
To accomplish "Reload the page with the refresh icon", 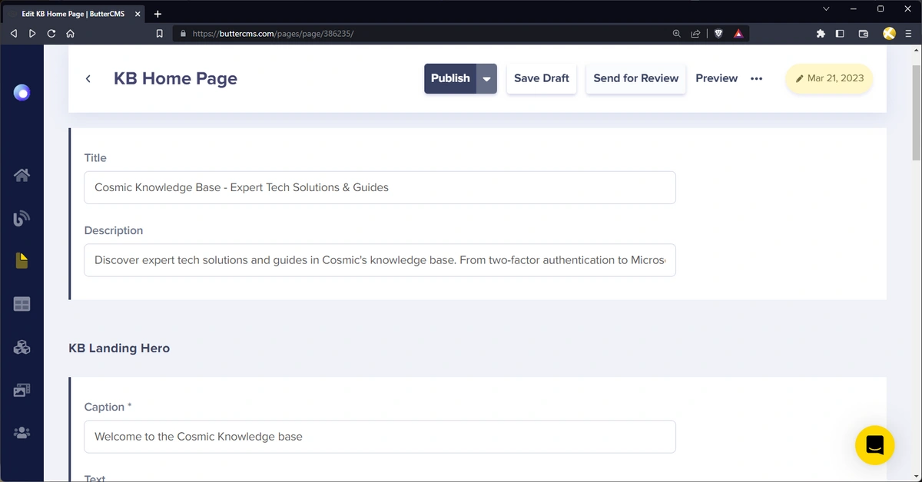I will click(51, 34).
